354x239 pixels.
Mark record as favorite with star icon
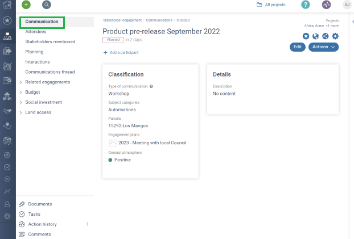pos(306,36)
